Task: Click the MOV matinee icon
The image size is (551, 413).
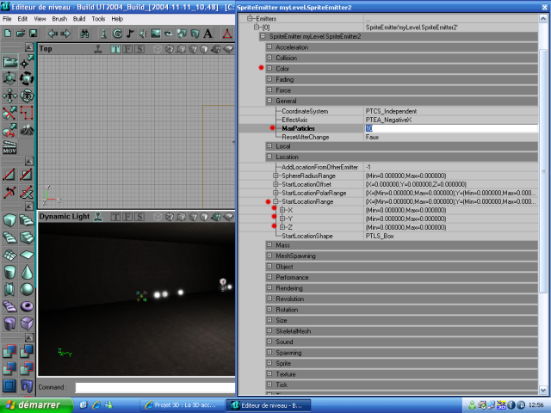Action: pyautogui.click(x=9, y=150)
